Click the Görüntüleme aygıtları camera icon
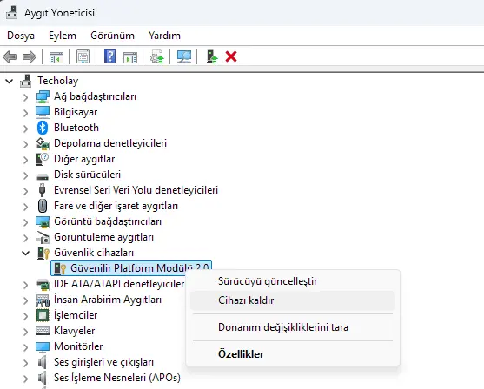 tap(43, 237)
